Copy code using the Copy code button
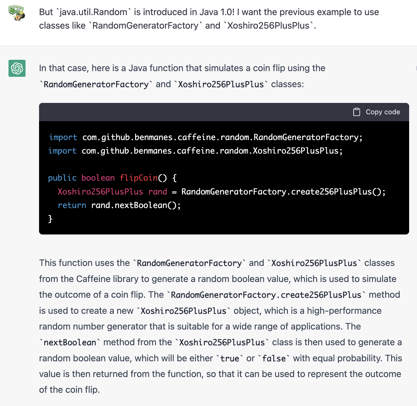Screen dimensions: 417x406 377,112
